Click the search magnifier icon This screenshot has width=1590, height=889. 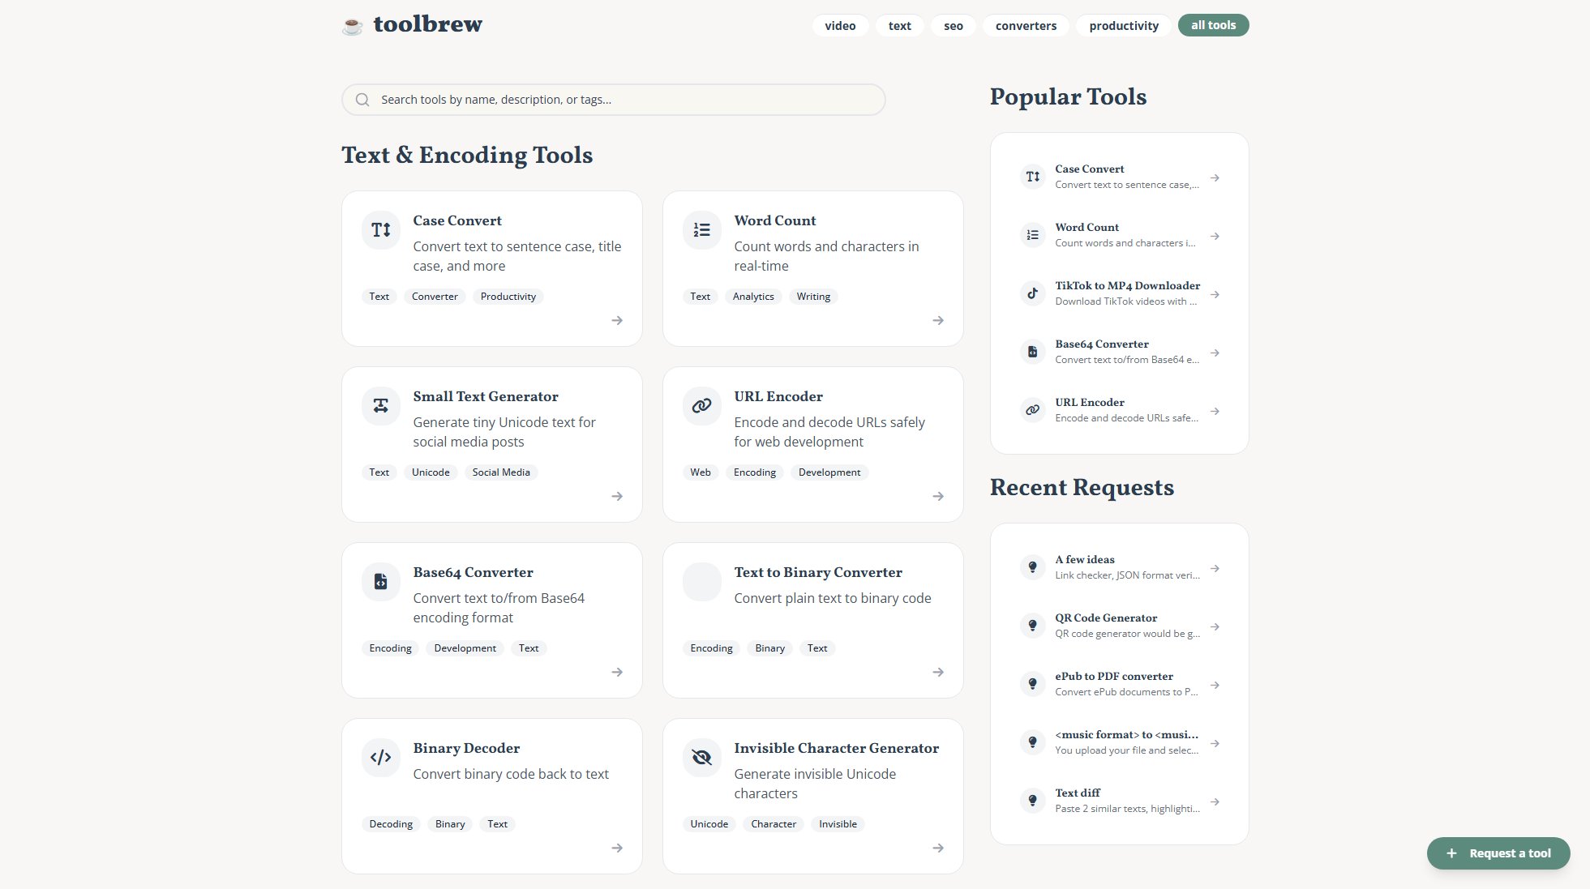362,99
